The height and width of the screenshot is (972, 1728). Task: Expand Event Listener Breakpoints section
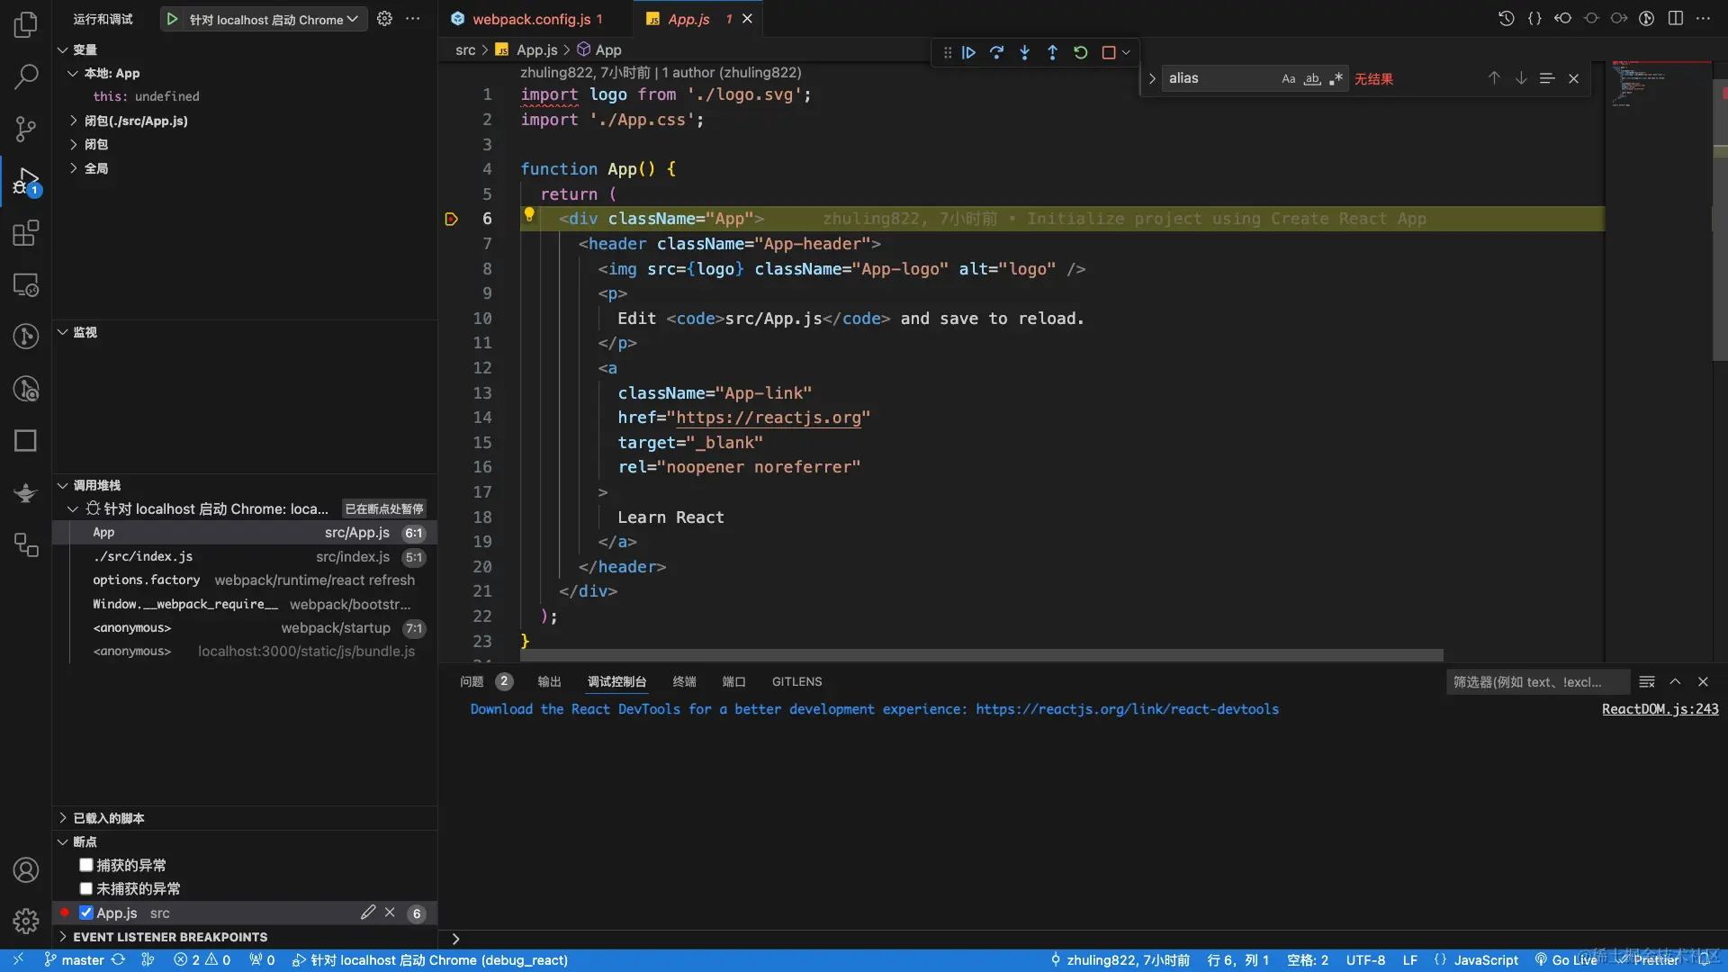click(x=169, y=937)
